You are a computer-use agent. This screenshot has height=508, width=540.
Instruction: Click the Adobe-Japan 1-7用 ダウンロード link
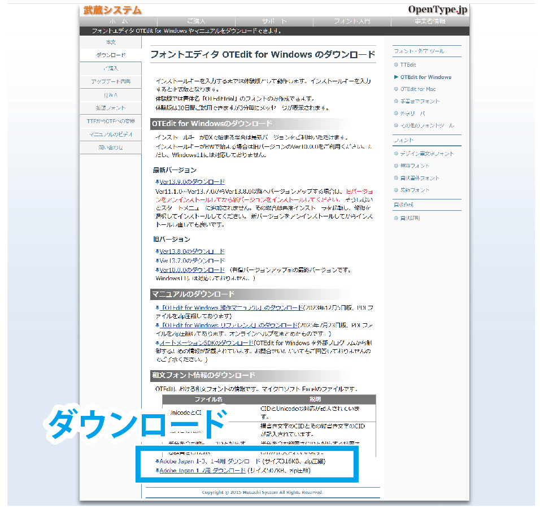[203, 470]
